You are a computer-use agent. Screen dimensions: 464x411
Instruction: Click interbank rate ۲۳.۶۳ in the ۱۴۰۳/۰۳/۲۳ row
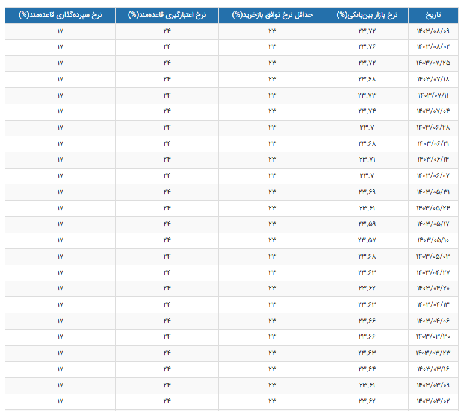(367, 353)
